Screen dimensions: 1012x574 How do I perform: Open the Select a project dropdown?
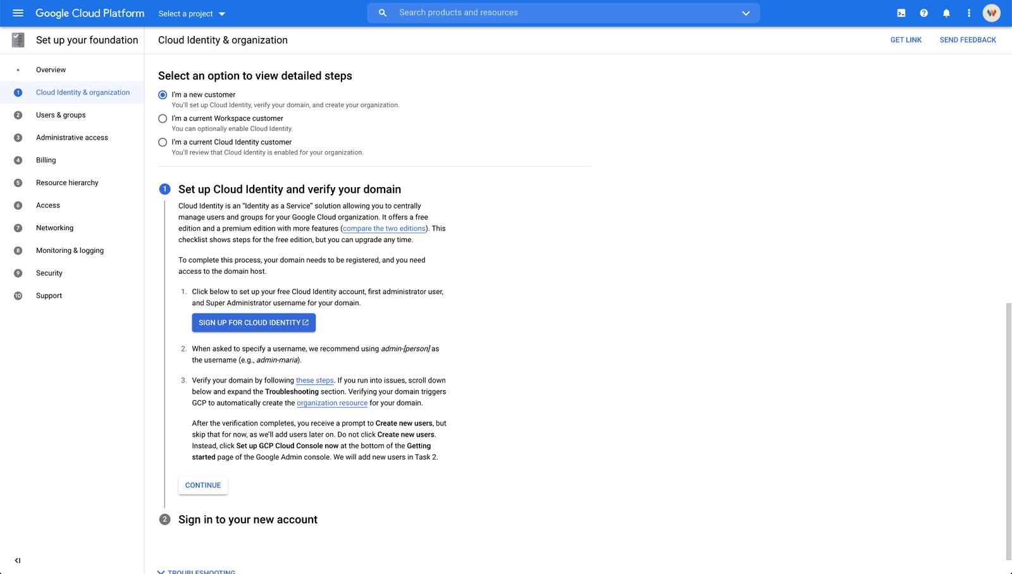click(x=192, y=13)
